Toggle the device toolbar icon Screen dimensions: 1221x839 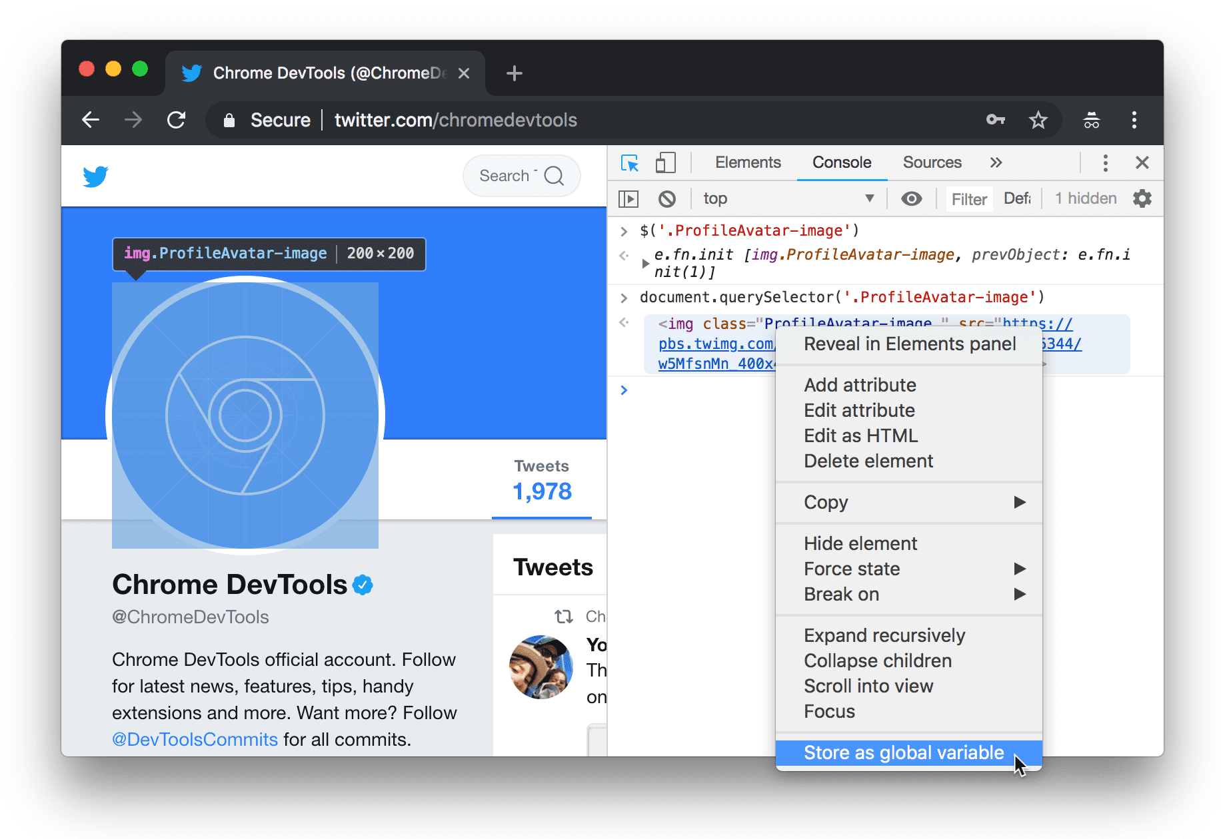click(x=665, y=163)
